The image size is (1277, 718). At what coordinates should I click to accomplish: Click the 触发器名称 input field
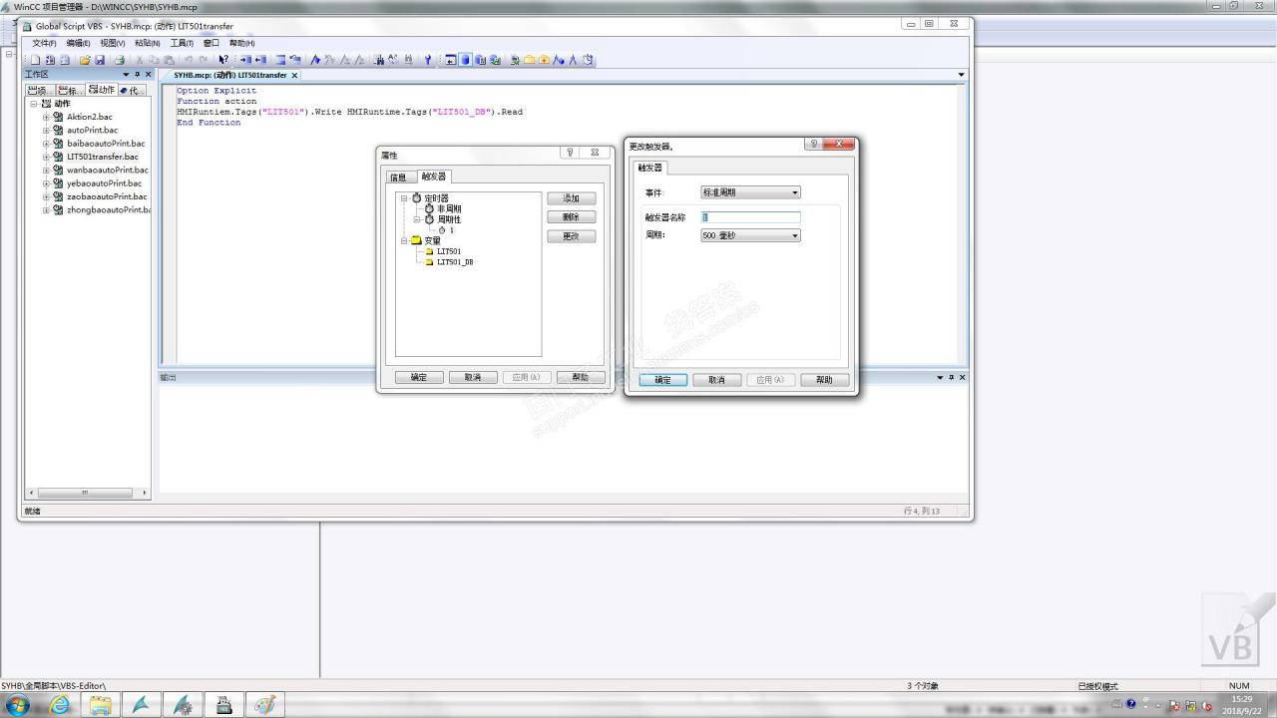[x=750, y=217]
